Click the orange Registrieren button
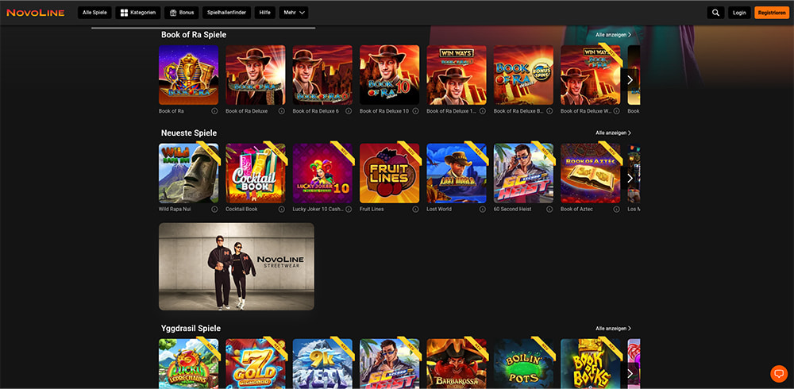Screen dimensions: 794x389 tap(772, 13)
